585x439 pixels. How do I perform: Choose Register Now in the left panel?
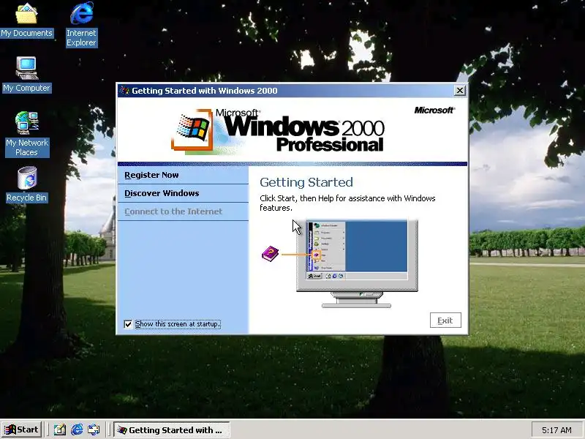(x=183, y=175)
